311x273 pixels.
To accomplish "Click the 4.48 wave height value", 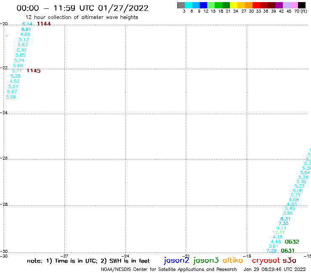I will (x=276, y=241).
